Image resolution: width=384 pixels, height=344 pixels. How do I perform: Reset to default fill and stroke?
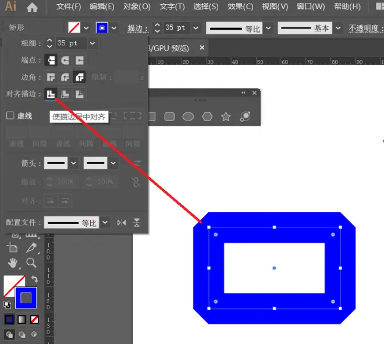coord(7,304)
